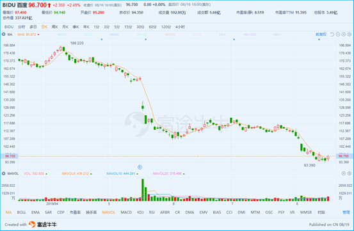Click the MA indicator circle icon

4,35
